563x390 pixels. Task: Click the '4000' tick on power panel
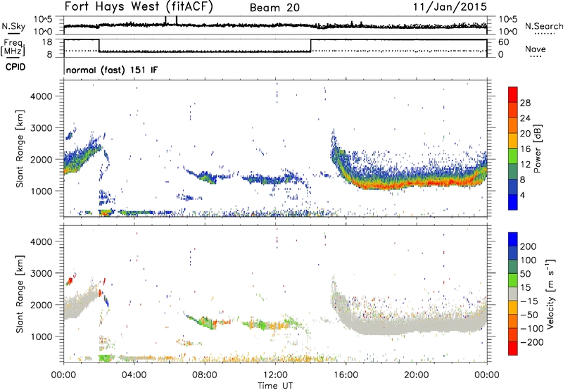coord(41,96)
